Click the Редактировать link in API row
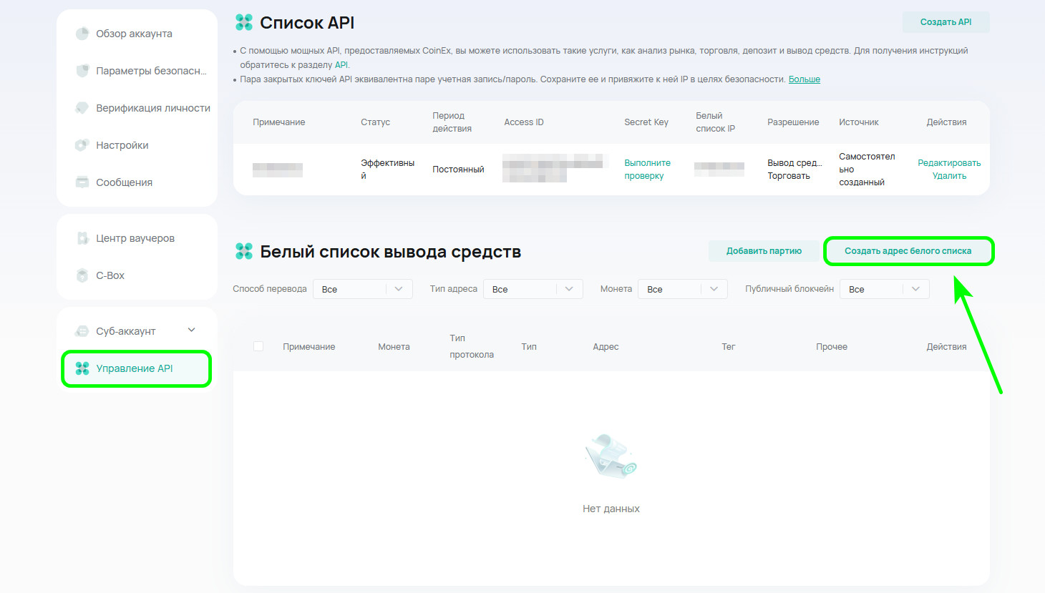Screen dimensions: 1045x593 pos(949,163)
